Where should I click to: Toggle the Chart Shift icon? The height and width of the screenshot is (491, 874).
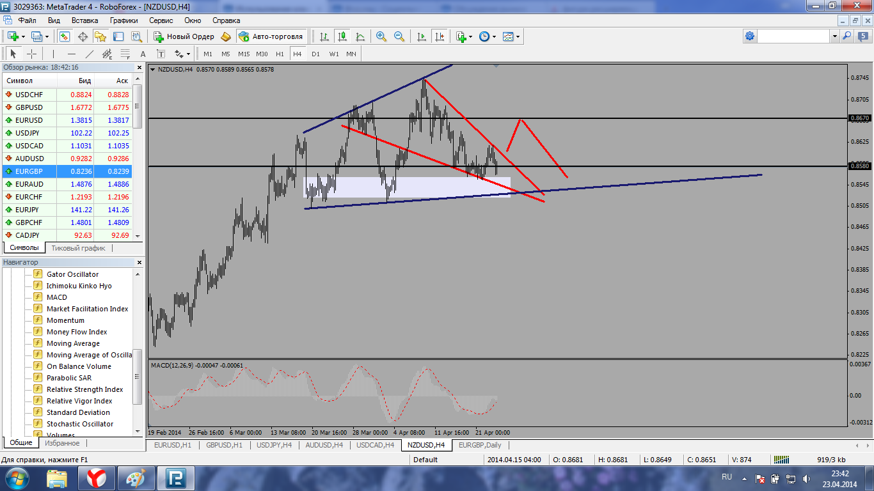pyautogui.click(x=439, y=36)
